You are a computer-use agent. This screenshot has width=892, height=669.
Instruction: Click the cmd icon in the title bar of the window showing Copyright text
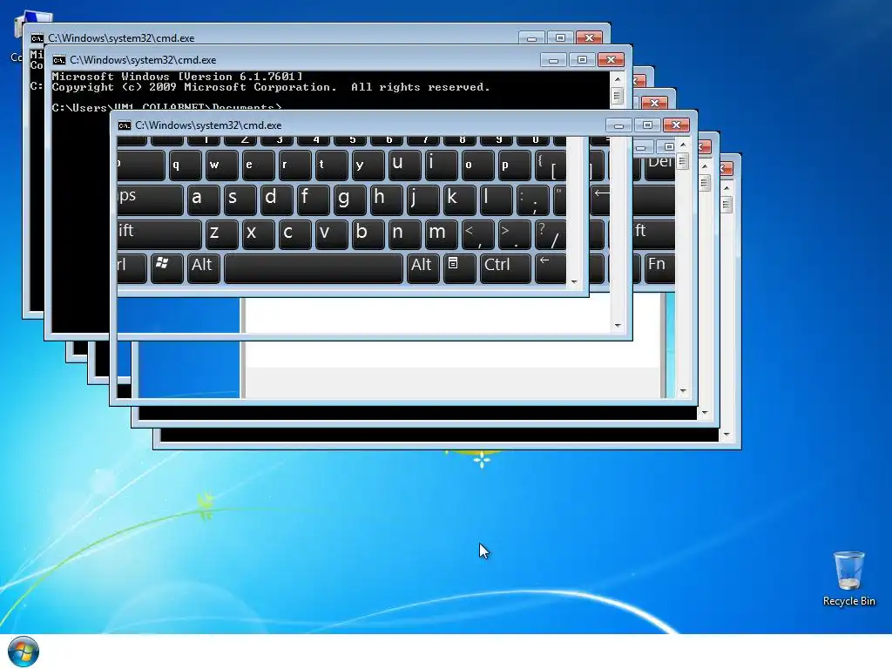[58, 60]
